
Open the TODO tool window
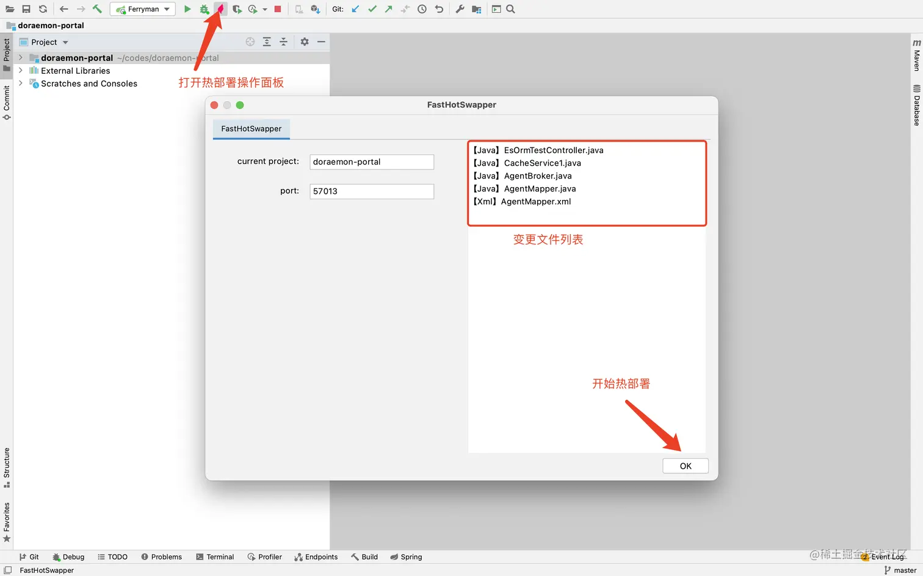tap(112, 556)
